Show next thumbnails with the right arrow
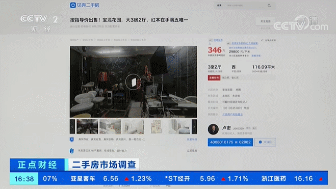 [x=194, y=126]
